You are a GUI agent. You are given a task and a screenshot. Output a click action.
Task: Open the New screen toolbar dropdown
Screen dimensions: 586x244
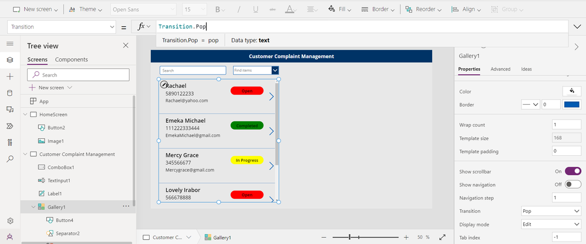click(35, 9)
